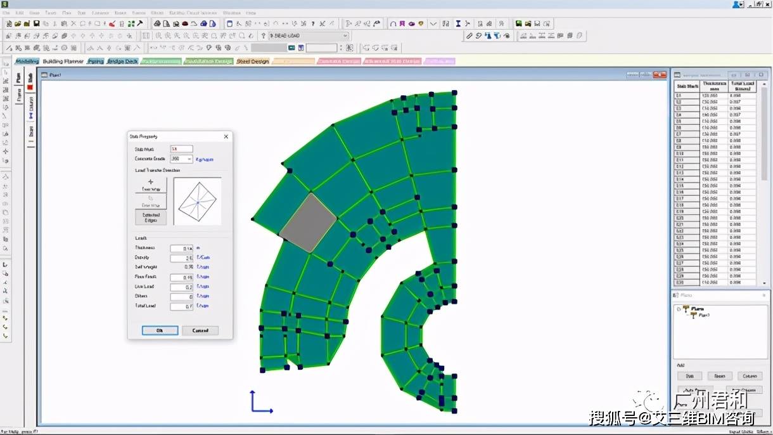
Task: Click OK in the Slab Property dialog
Action: (159, 330)
